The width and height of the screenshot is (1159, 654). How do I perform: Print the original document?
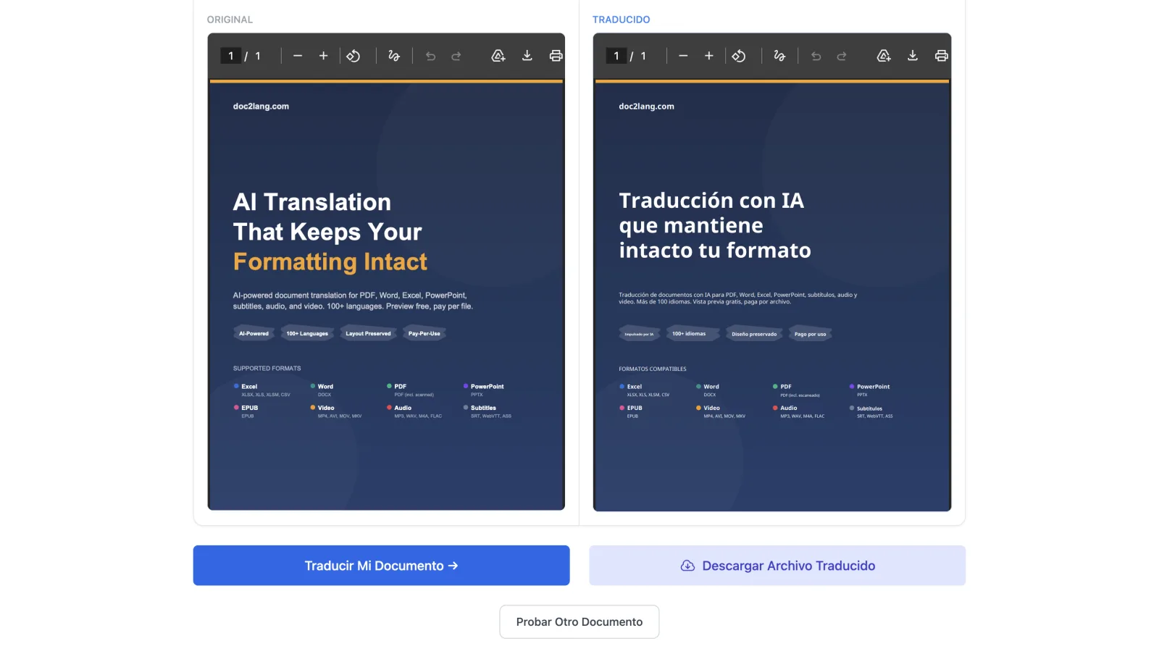(x=556, y=56)
